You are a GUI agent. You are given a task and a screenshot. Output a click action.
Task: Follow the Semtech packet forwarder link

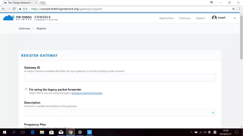pos(87,93)
